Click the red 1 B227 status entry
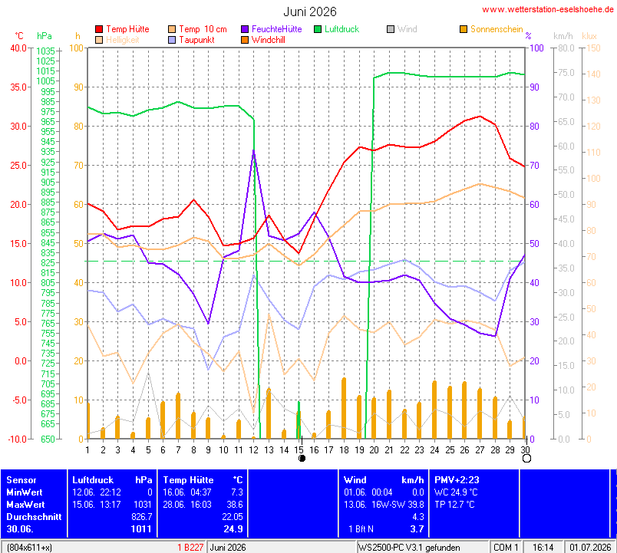617x553 pixels. (x=190, y=547)
